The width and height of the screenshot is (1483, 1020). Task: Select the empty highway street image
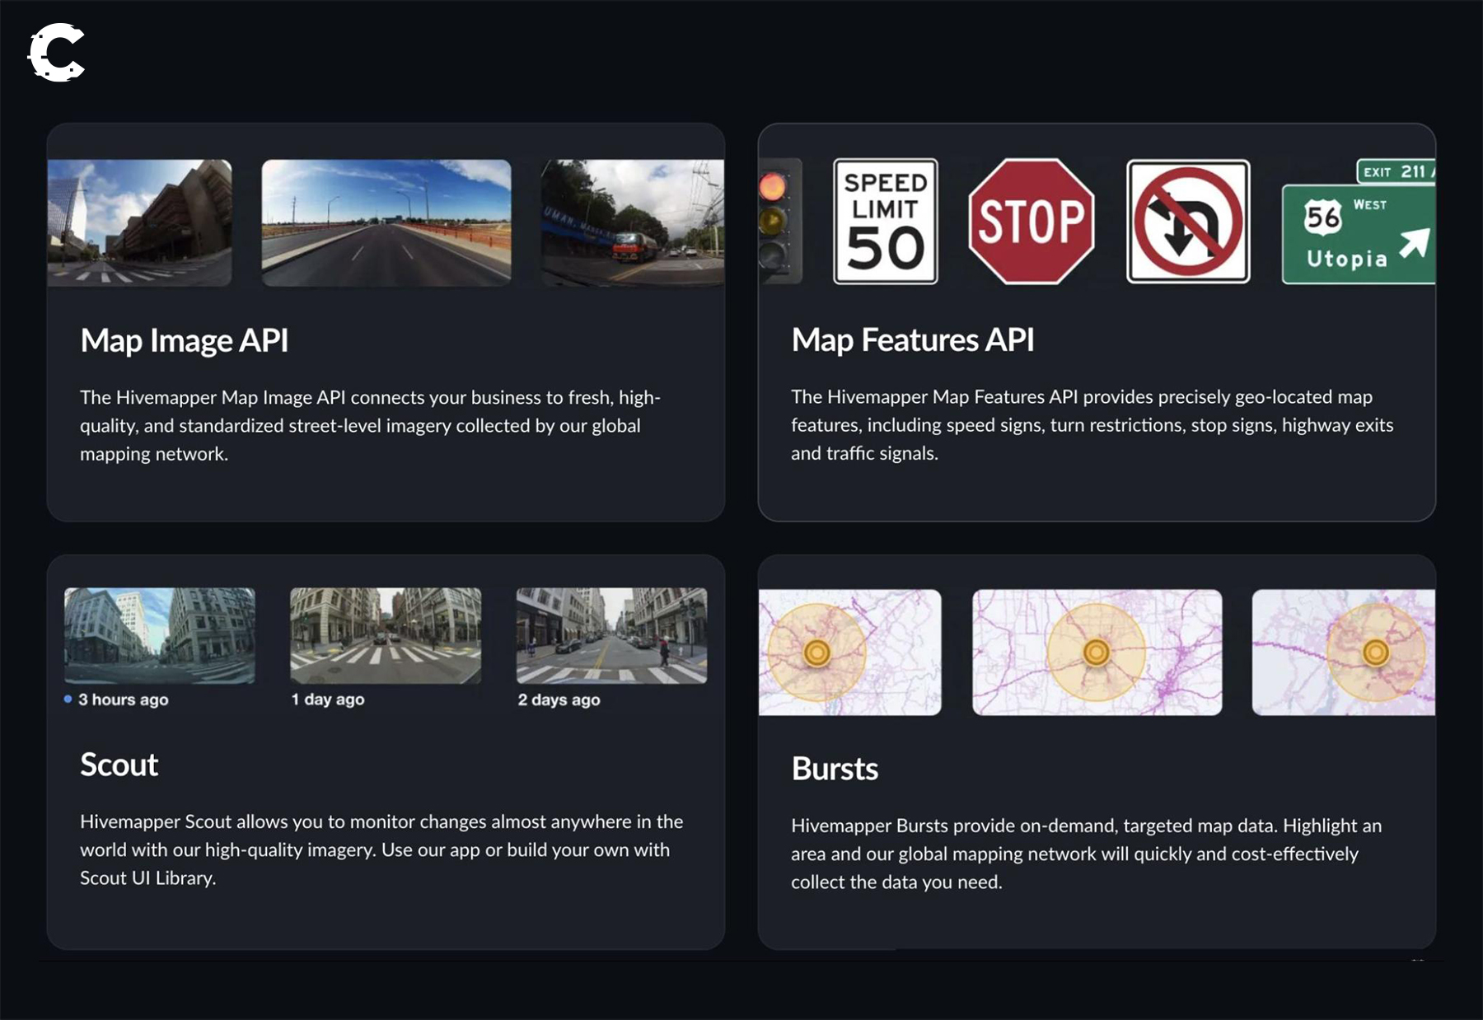point(386,222)
